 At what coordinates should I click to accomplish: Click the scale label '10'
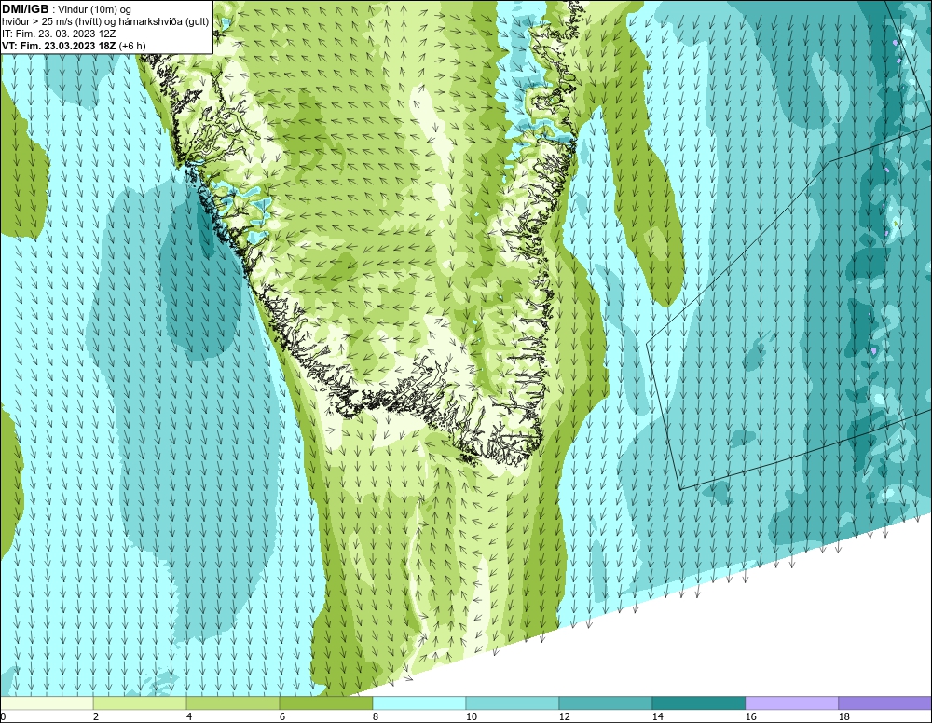[472, 716]
